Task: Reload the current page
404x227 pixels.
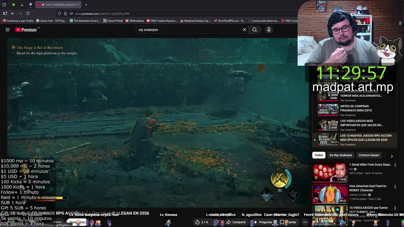Action: pos(28,14)
